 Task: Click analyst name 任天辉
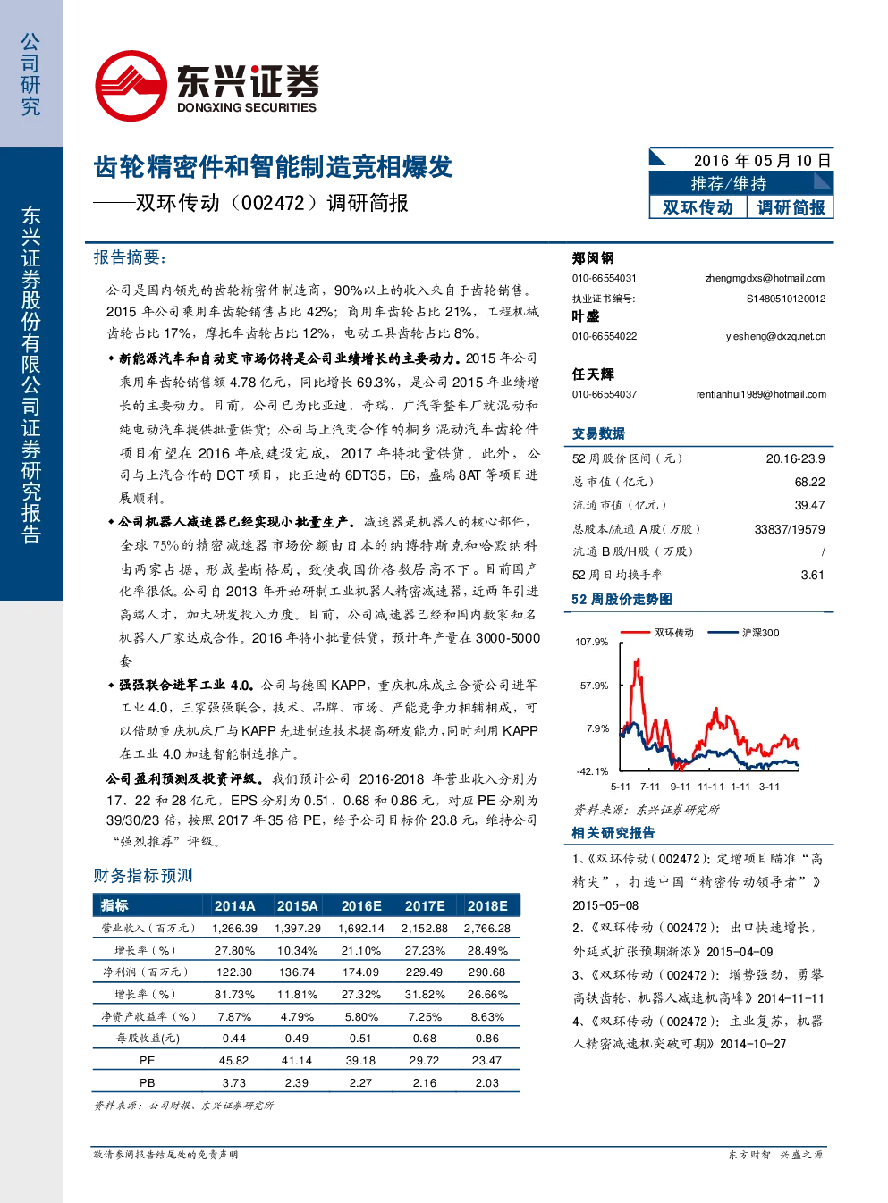tap(593, 374)
